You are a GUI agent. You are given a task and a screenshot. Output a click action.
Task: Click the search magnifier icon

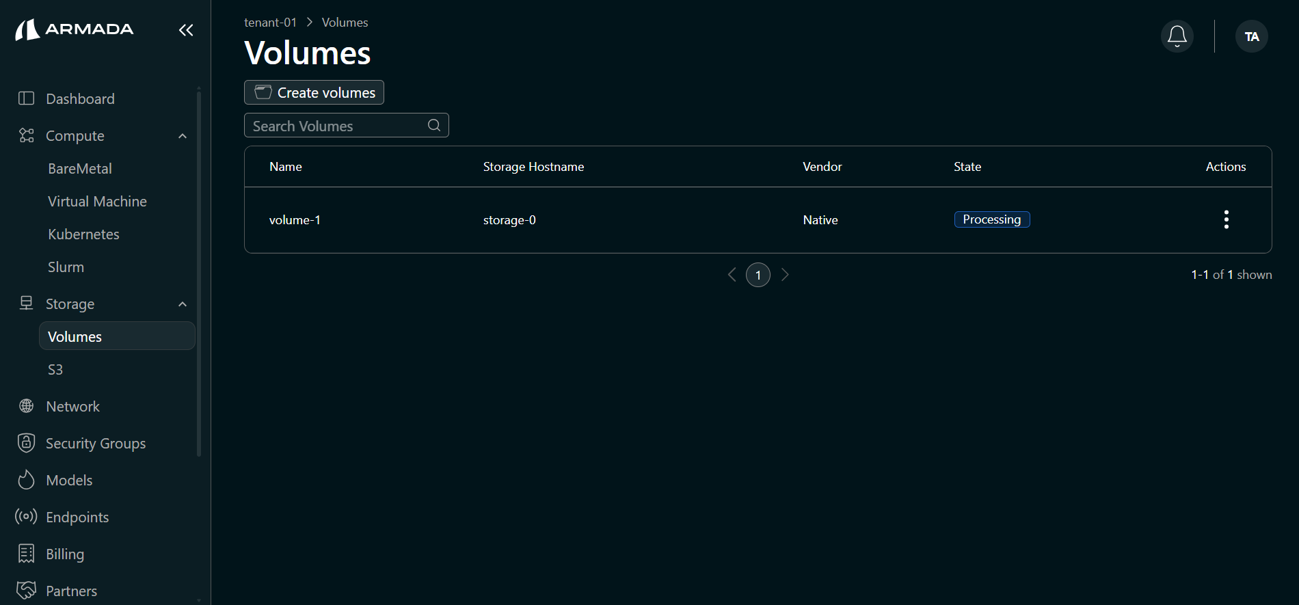[x=434, y=125]
